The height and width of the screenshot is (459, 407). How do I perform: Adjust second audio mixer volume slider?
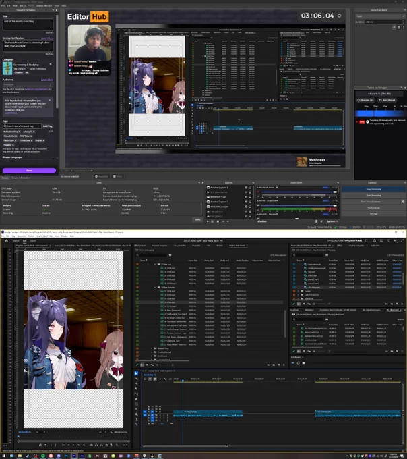[299, 205]
